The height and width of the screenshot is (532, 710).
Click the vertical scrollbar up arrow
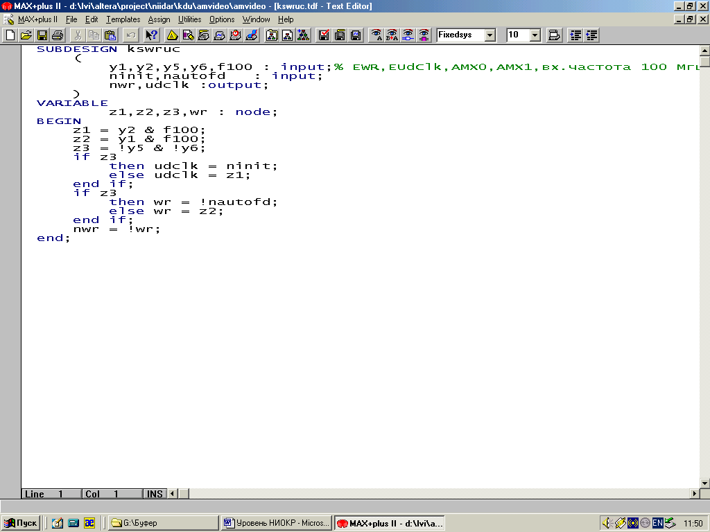(x=704, y=50)
